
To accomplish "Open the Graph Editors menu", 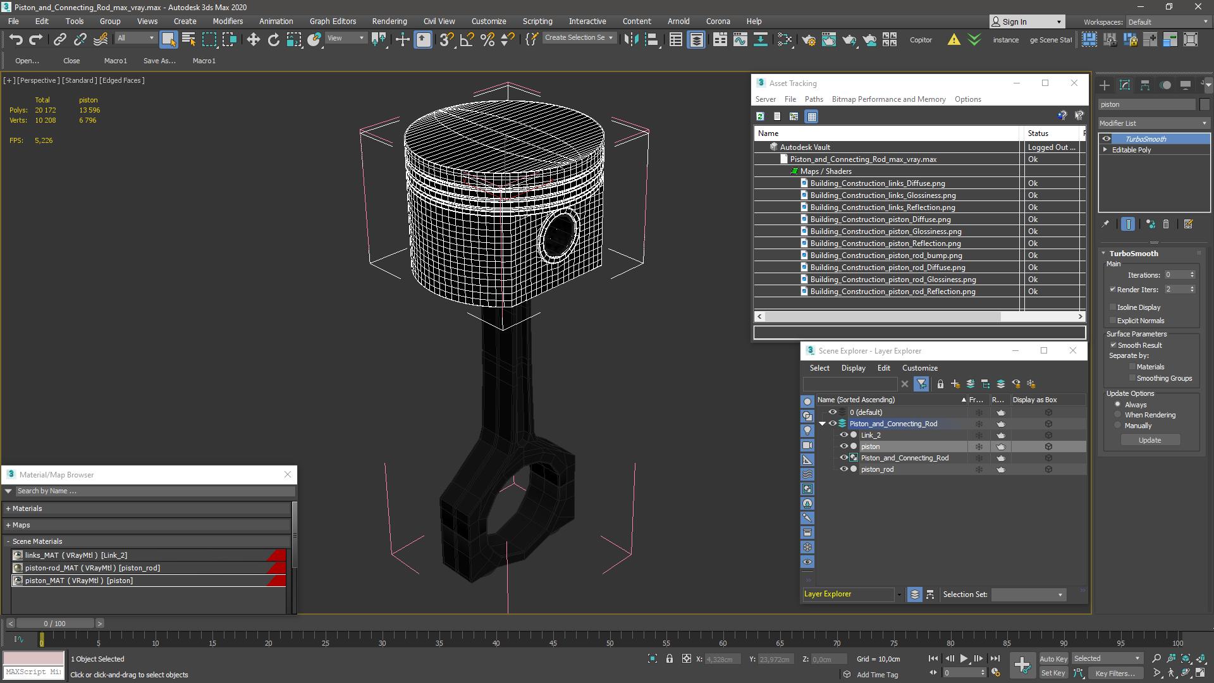I will point(333,22).
